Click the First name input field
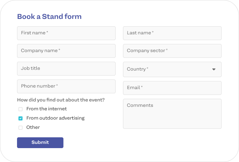 [x=66, y=33]
